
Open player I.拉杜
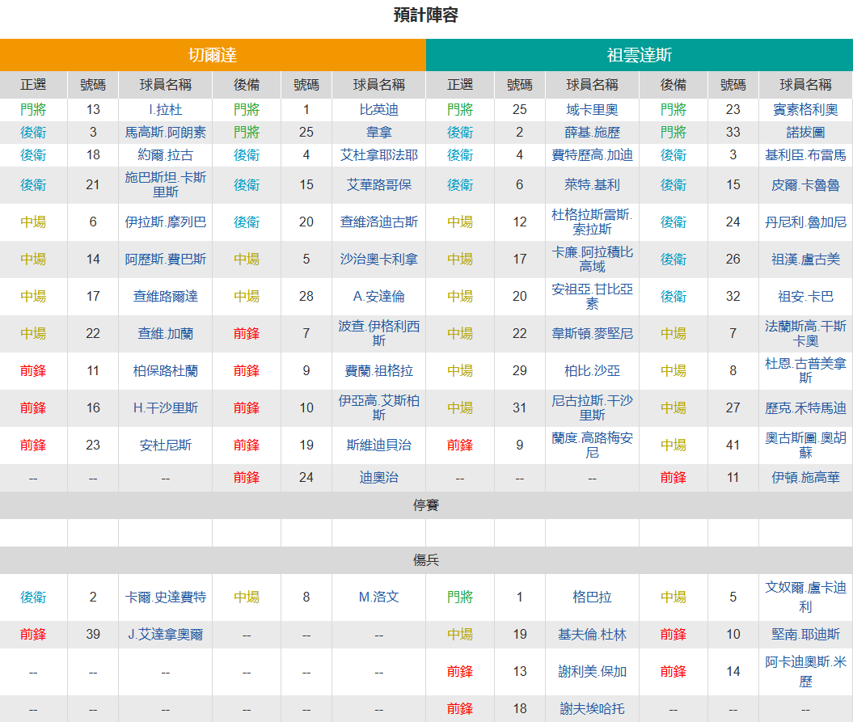166,110
